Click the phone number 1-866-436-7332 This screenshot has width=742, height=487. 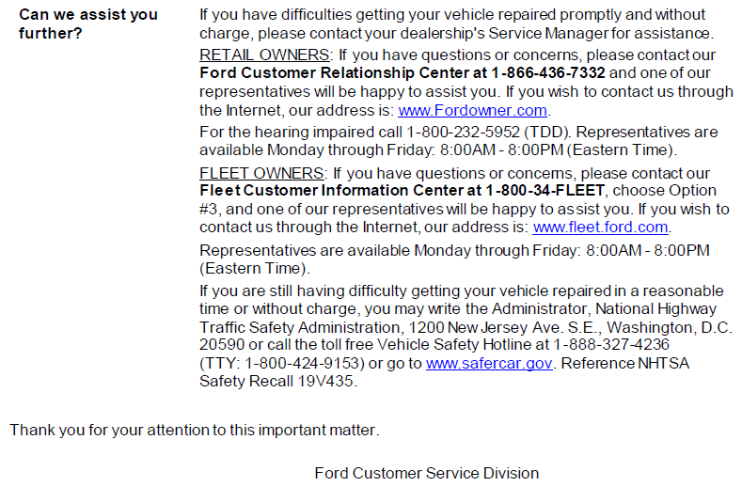(548, 73)
